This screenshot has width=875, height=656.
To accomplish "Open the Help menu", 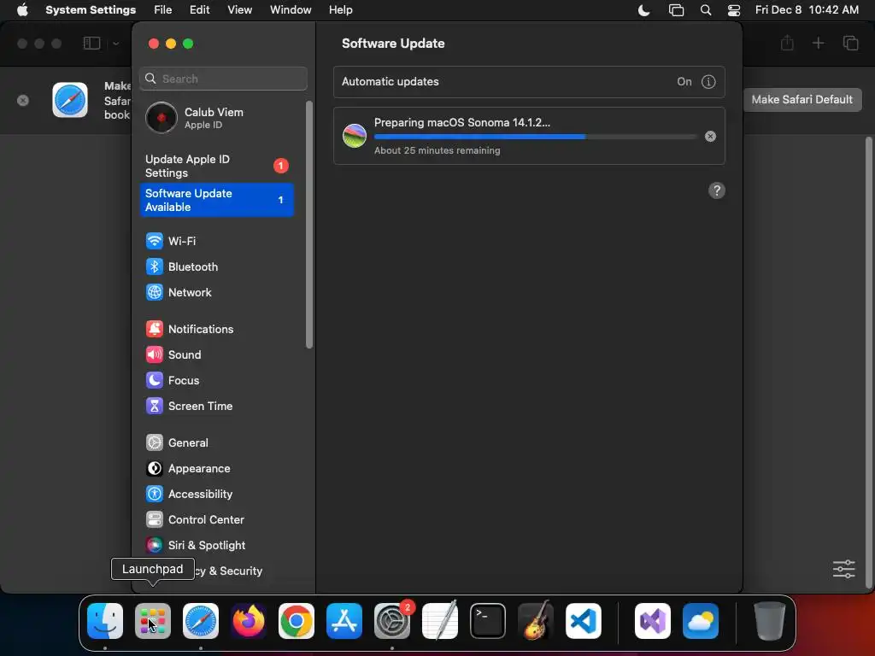I will tap(340, 10).
